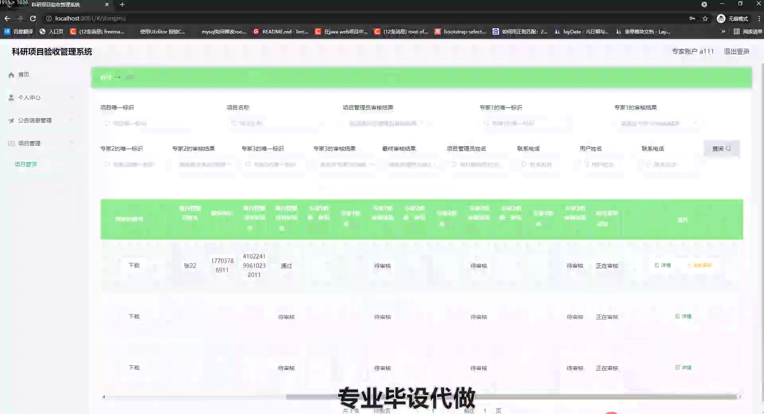Click 下载 in the 张22 row
This screenshot has width=764, height=414.
click(134, 266)
